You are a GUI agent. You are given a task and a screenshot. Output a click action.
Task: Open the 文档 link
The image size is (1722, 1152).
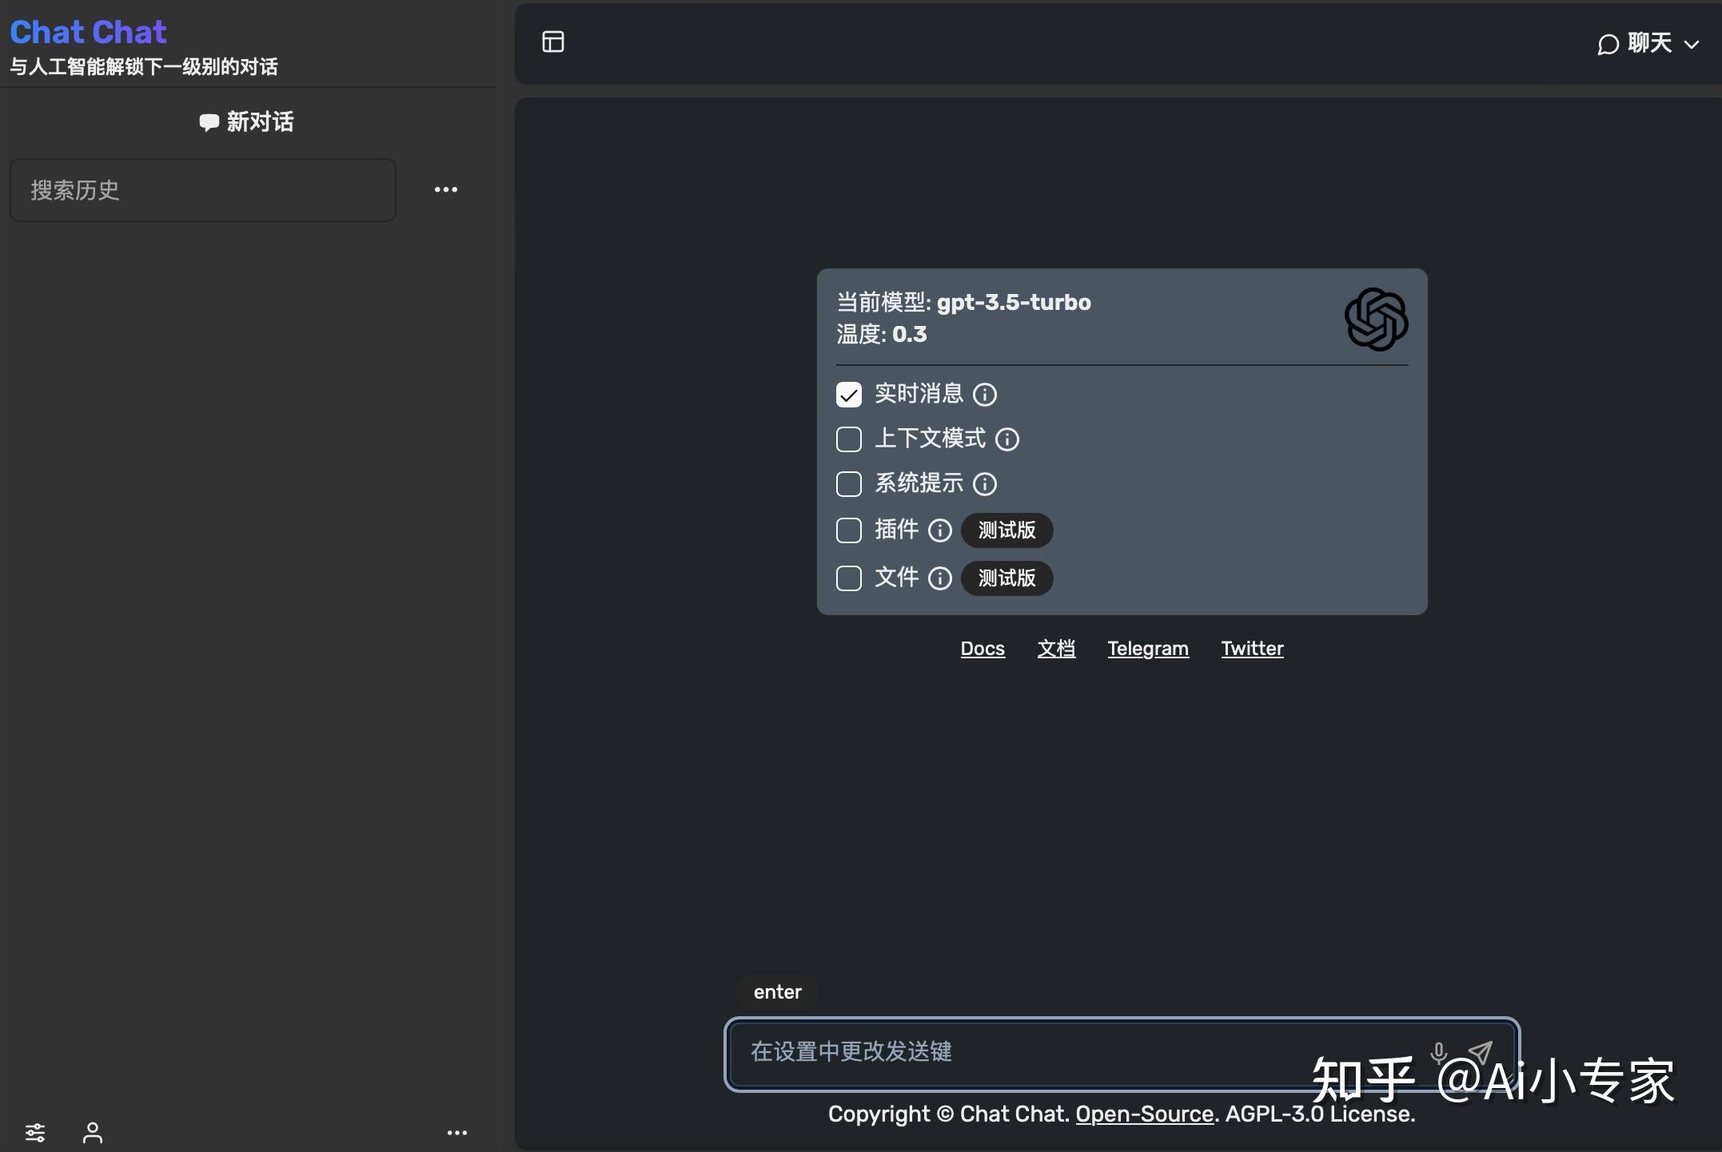[x=1056, y=649]
